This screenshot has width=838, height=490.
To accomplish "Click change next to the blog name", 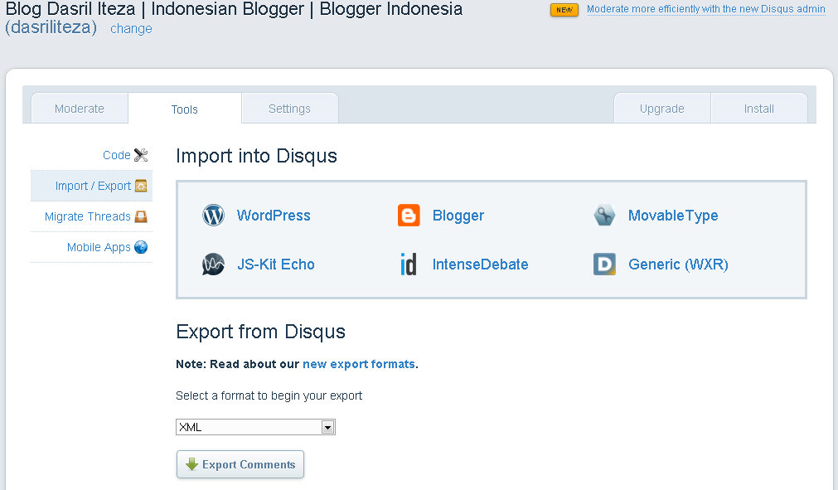I will pos(130,28).
